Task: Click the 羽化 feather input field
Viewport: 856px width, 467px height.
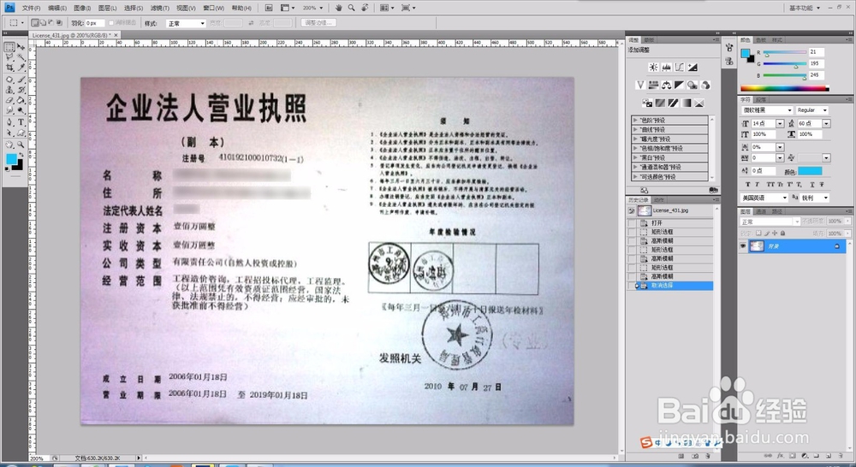Action: point(94,23)
